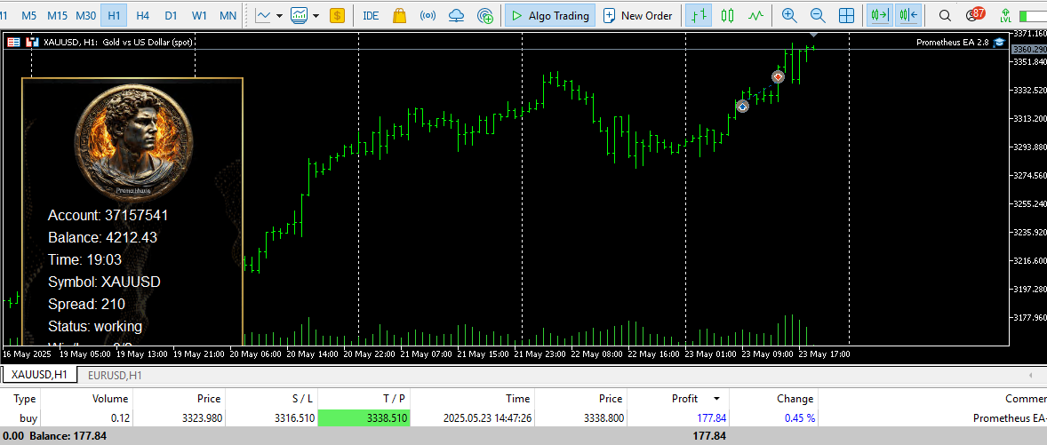Switch chart to H4 timeframe
The width and height of the screenshot is (1047, 445).
[x=142, y=15]
